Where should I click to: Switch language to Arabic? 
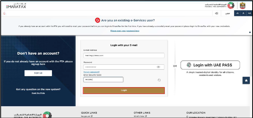coord(227,13)
